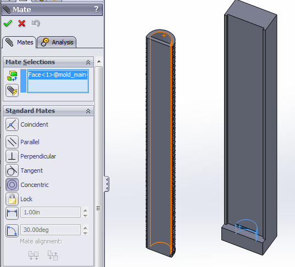Click the multiple mate mode icon

click(x=12, y=90)
